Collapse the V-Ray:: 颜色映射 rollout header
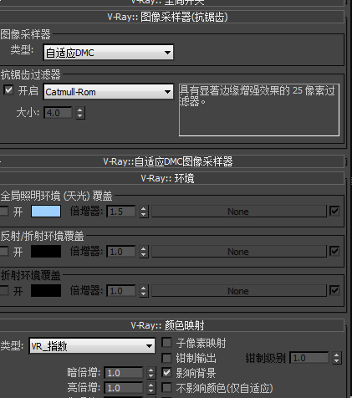Screen dimensions: 352x398 pos(172,325)
